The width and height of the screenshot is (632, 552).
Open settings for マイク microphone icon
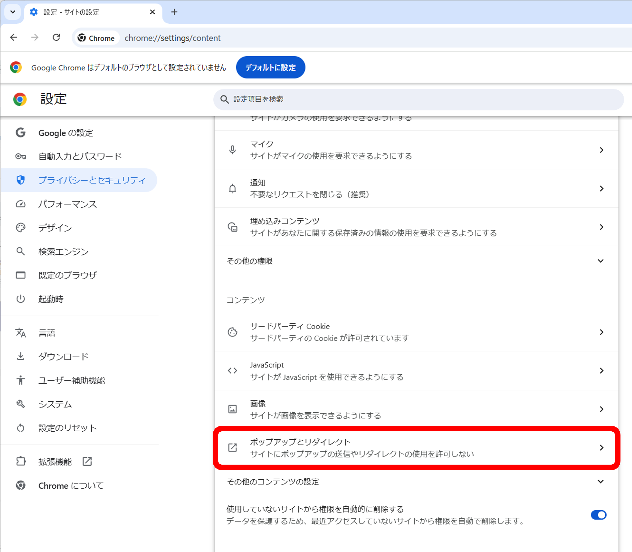[x=233, y=150]
